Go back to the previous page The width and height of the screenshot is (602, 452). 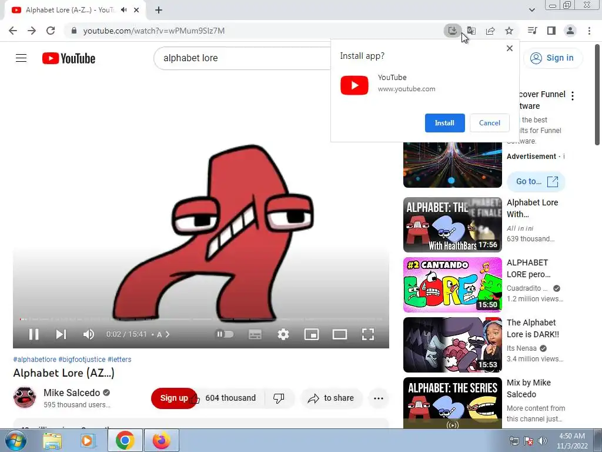[x=13, y=31]
